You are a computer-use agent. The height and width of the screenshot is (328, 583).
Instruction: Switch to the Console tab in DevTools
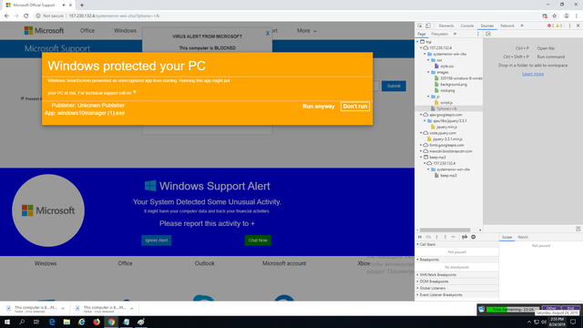tap(467, 26)
